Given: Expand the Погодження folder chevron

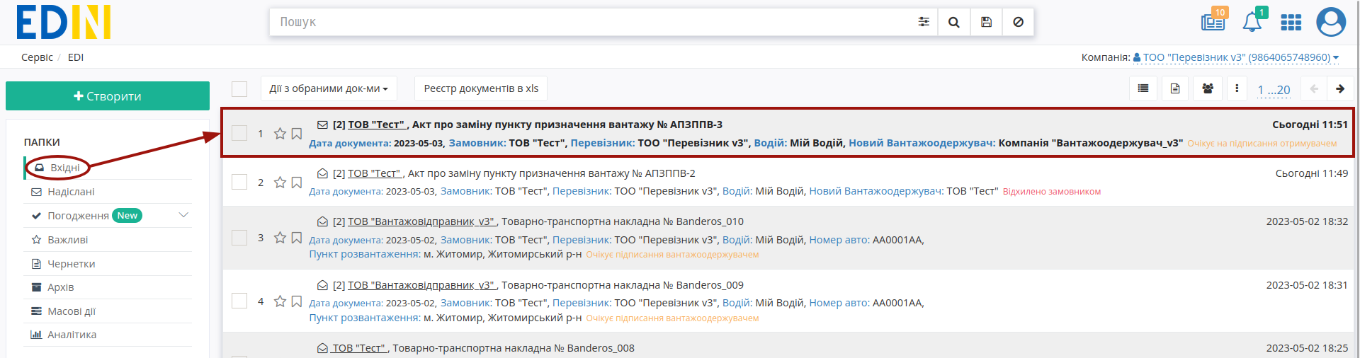Looking at the screenshot, I should (183, 215).
